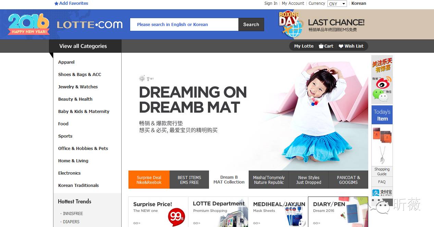Open My Account link
The height and width of the screenshot is (227, 434).
tap(293, 3)
